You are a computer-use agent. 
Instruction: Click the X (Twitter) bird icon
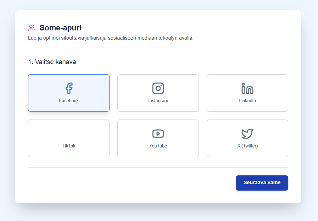point(247,133)
